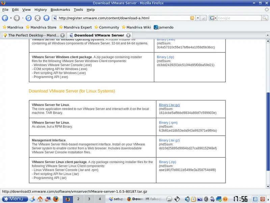
Task: Open the Home folder launcher in the panel
Action: (40, 199)
